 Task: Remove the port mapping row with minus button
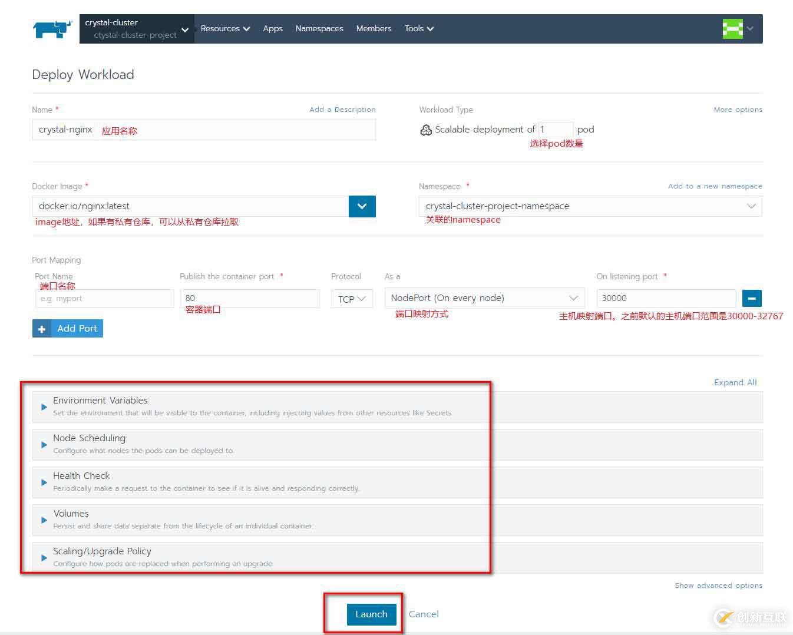point(751,298)
